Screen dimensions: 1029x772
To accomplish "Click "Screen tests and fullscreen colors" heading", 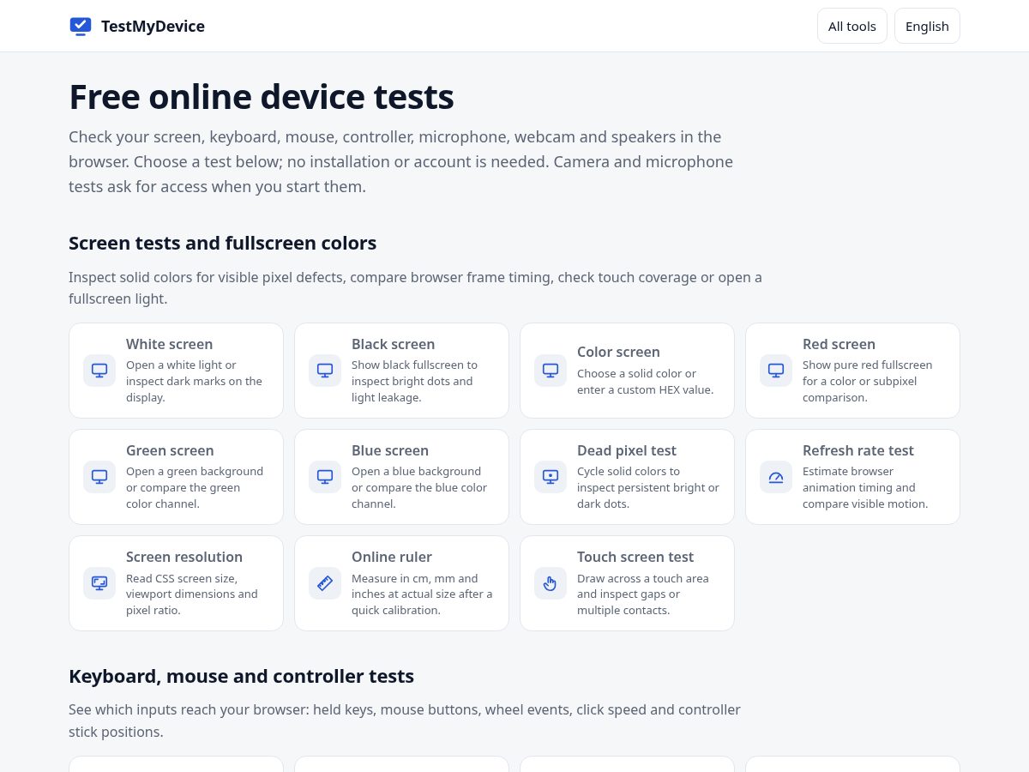I will pos(223,243).
